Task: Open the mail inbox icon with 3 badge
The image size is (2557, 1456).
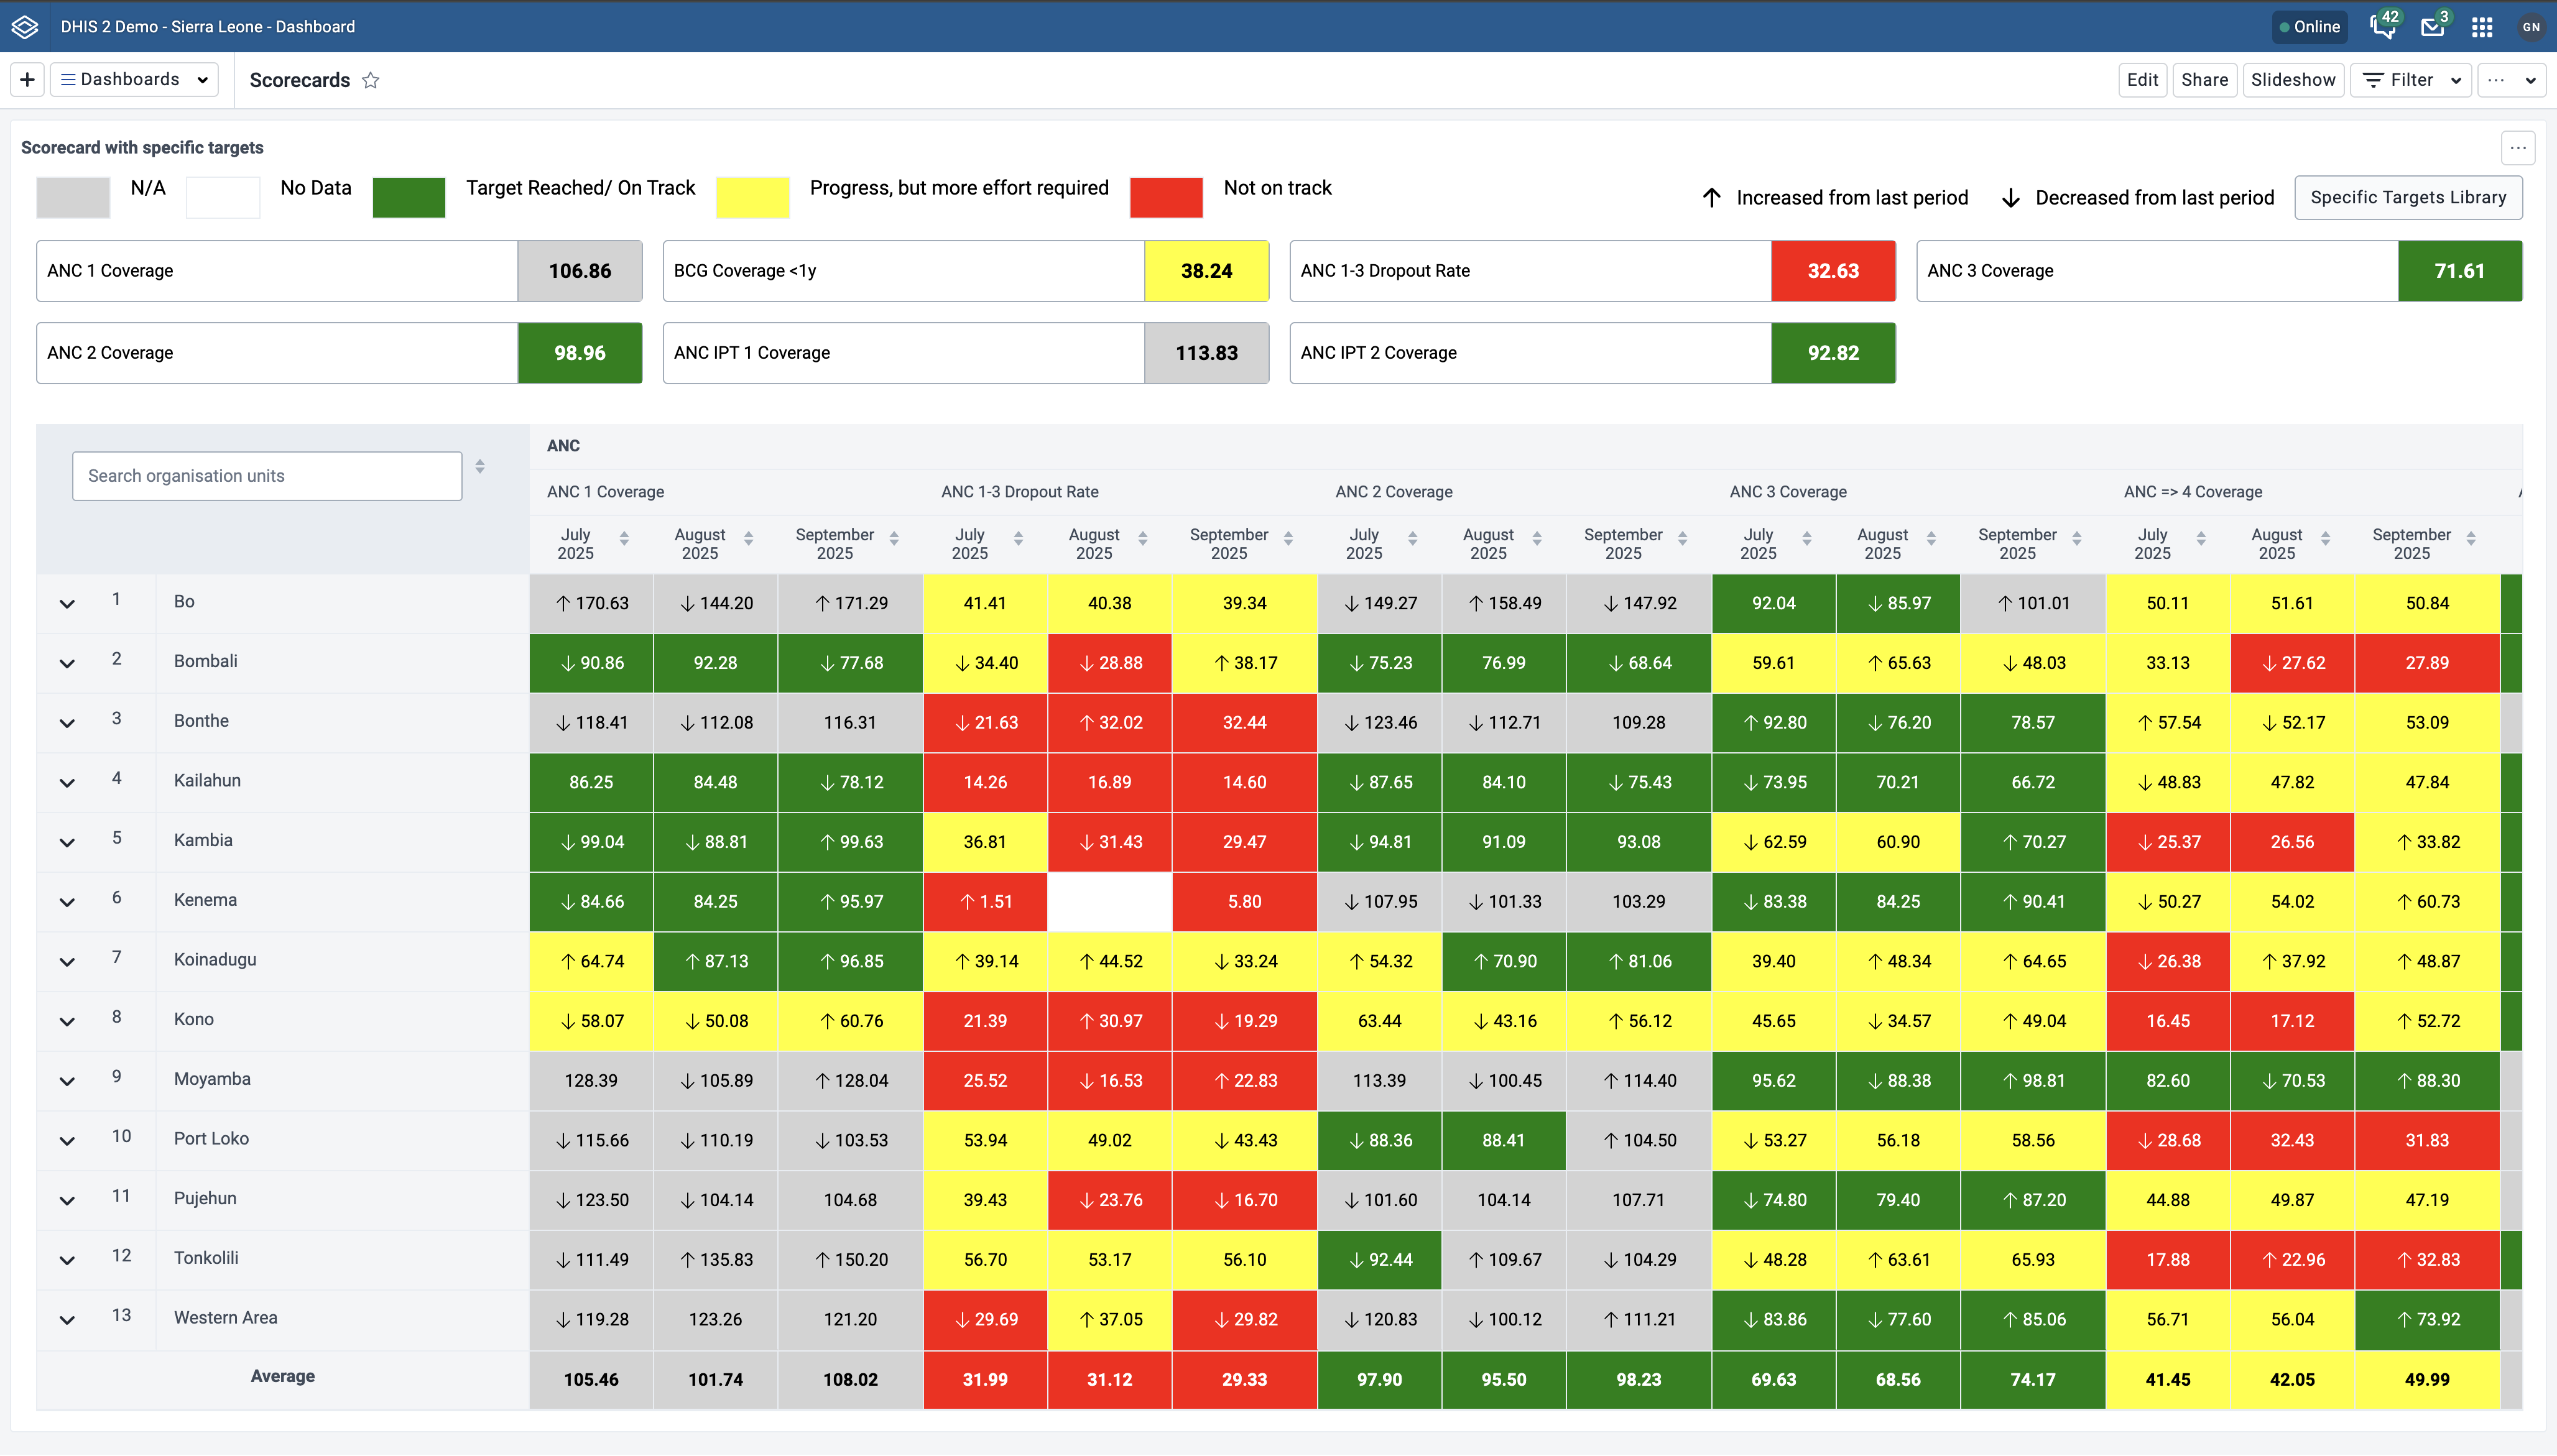Action: tap(2433, 27)
